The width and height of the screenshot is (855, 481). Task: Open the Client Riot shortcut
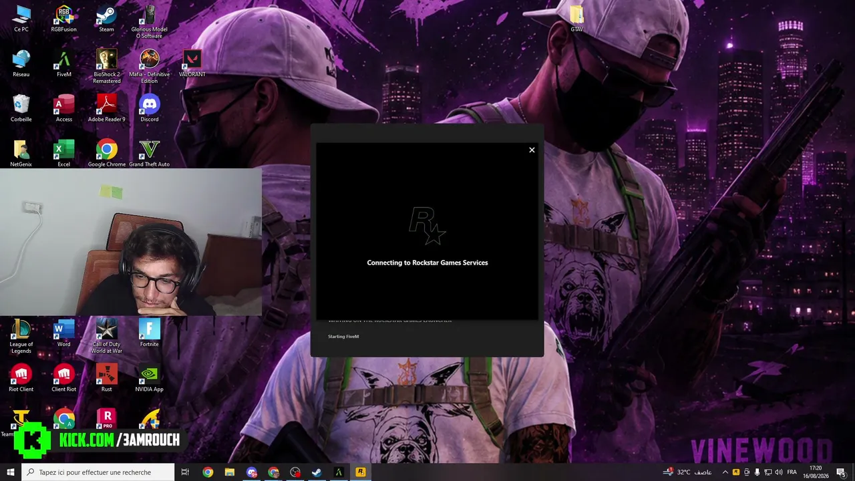[x=64, y=378]
